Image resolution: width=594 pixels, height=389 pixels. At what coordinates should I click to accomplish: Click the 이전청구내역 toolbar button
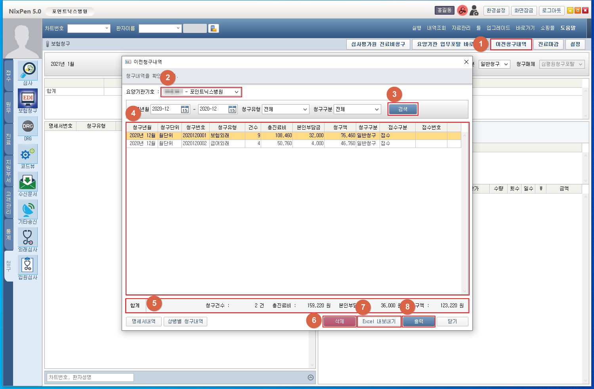511,44
